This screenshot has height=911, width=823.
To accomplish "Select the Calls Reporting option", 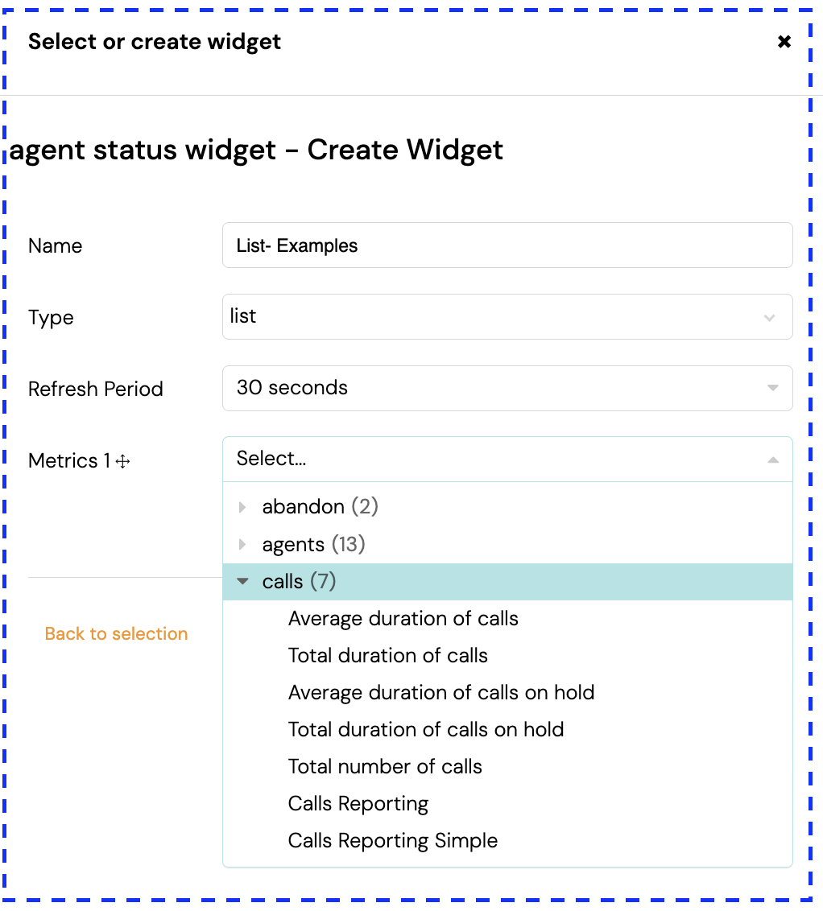I will pos(358,804).
